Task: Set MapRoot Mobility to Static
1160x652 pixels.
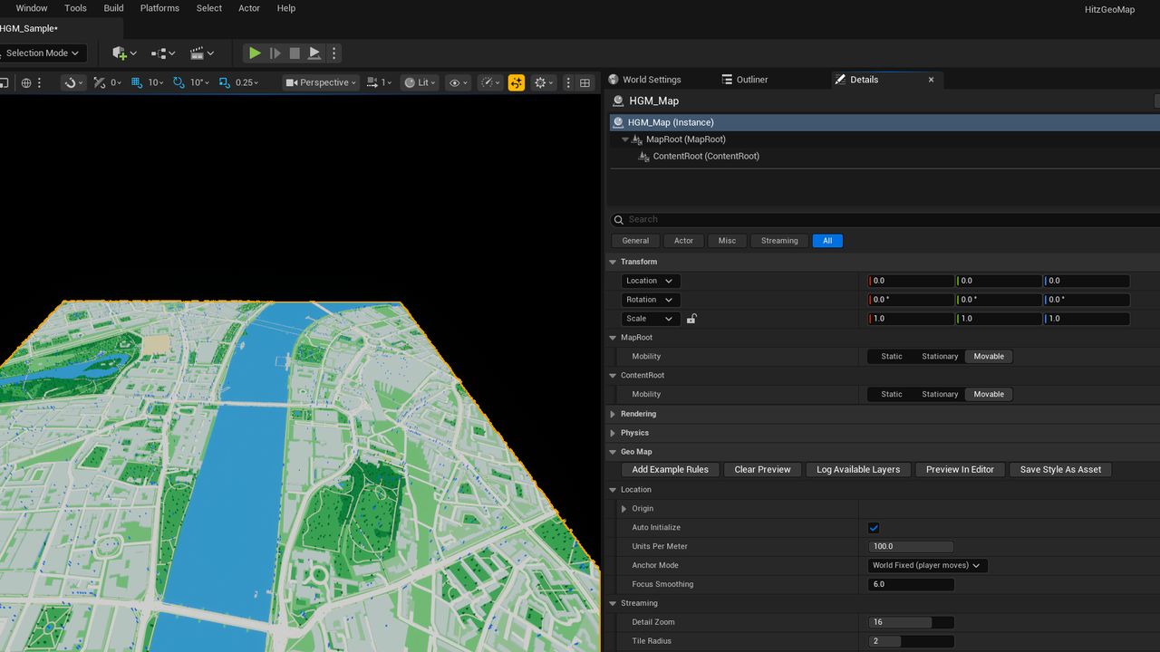Action: [892, 357]
